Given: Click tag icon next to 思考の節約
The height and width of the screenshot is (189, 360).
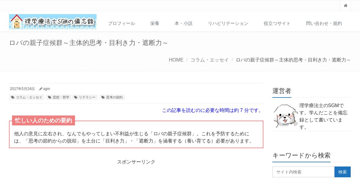Looking at the screenshot, I should (103, 97).
